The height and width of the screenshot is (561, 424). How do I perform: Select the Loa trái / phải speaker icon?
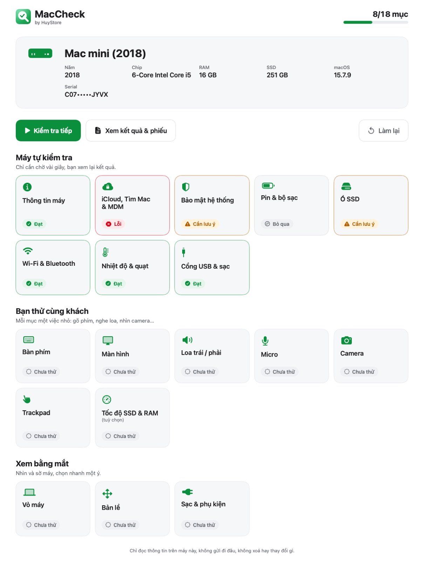tap(187, 340)
